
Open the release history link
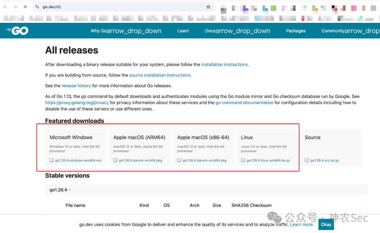(76, 86)
